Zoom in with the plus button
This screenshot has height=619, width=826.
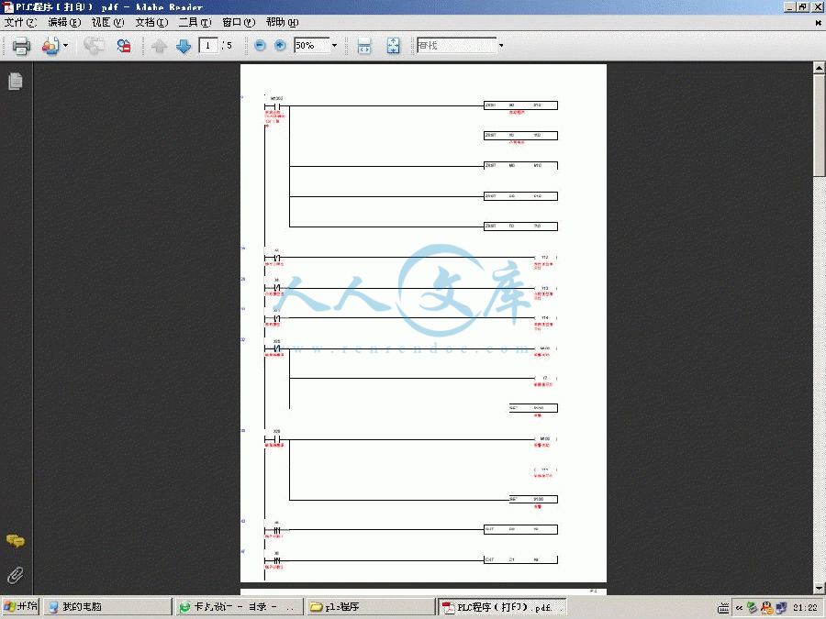280,46
